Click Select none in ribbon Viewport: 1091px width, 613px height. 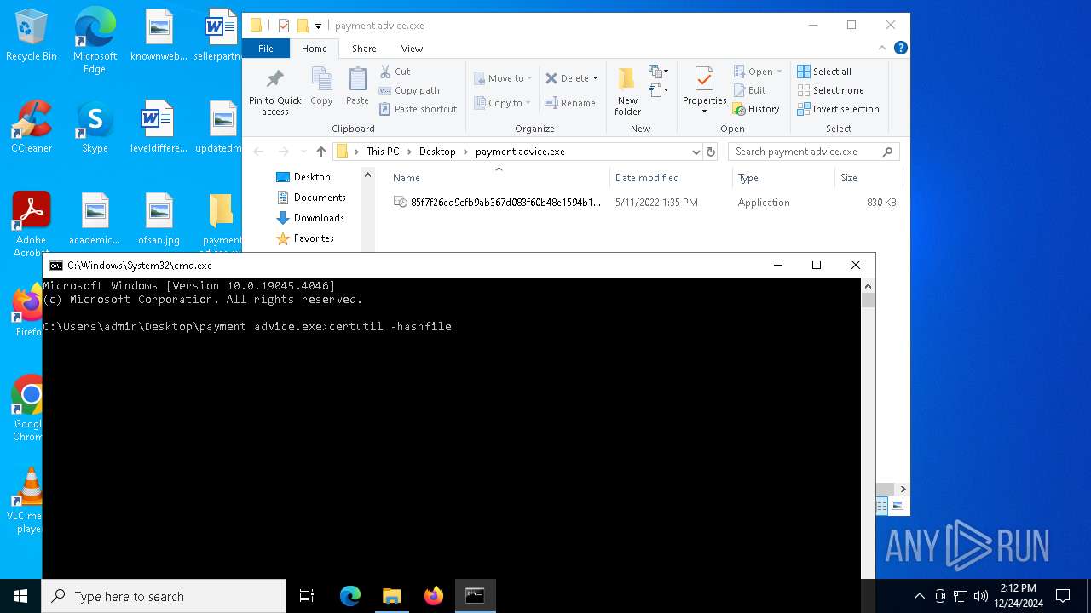(x=830, y=90)
